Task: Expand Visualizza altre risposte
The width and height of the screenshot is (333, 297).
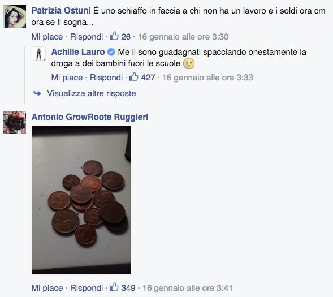Action: [x=92, y=93]
